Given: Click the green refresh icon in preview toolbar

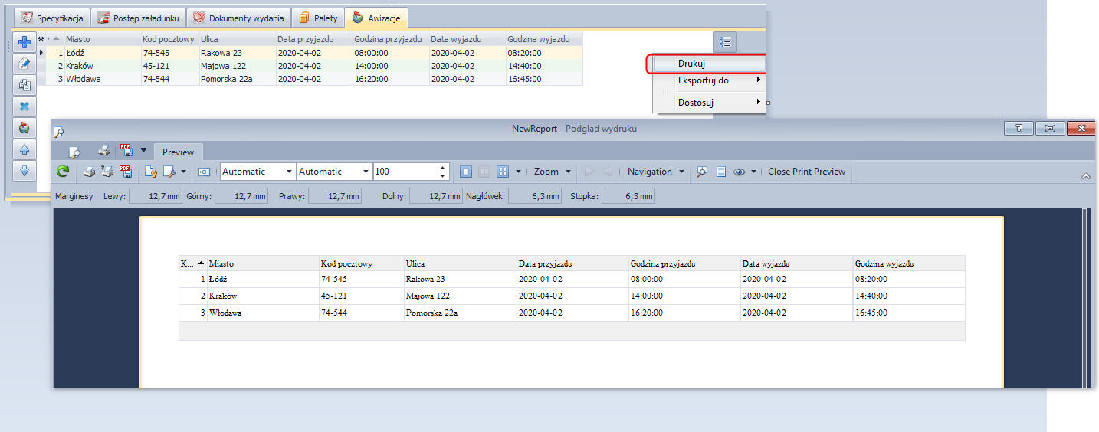Looking at the screenshot, I should [63, 172].
